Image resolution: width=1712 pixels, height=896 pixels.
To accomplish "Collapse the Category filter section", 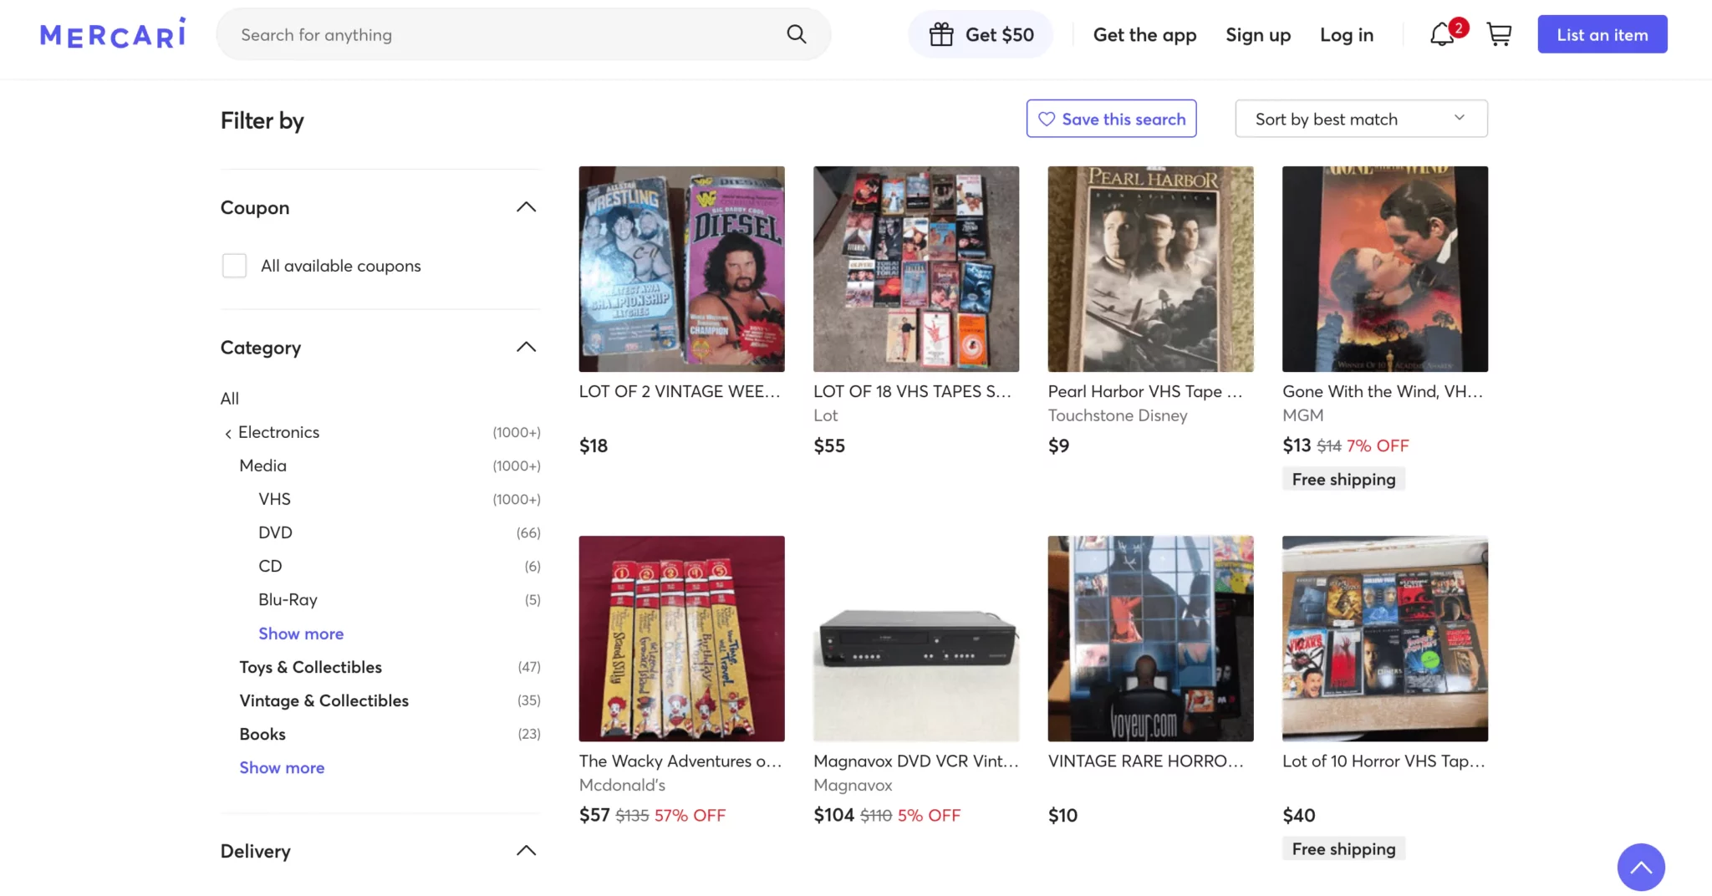I will click(526, 347).
